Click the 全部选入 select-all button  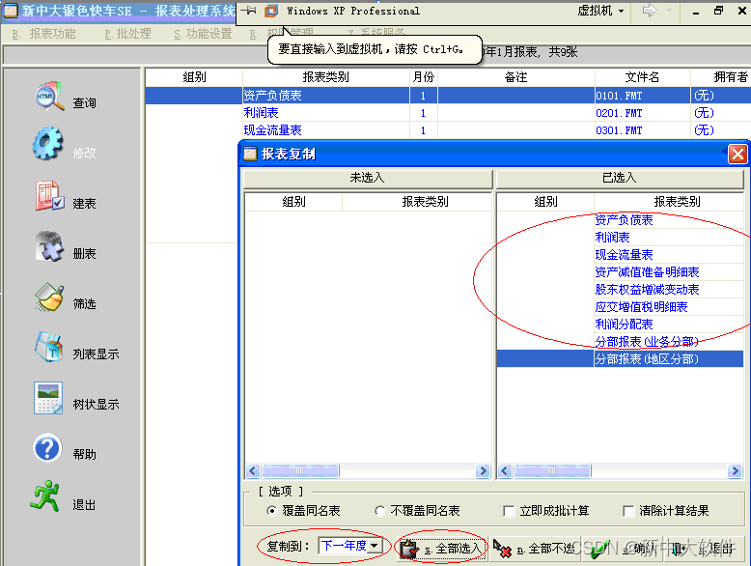[x=442, y=549]
